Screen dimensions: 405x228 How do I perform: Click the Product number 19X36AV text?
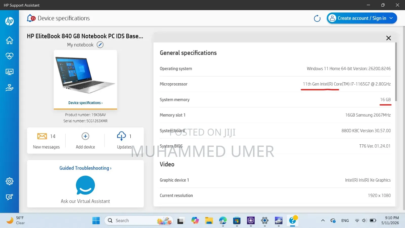(x=85, y=115)
